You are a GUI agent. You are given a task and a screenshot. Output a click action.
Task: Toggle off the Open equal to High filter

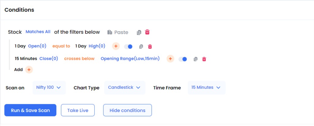coord(128,46)
